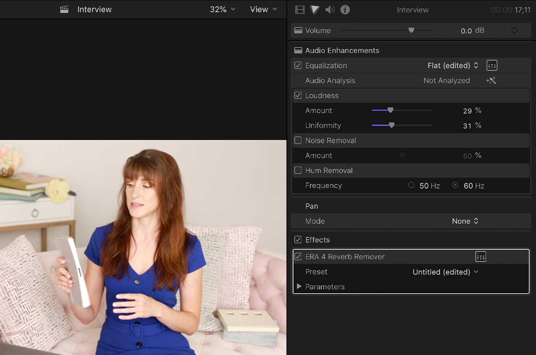536x355 pixels.
Task: Open the Equalization preset Flat (edited) menu
Action: tap(453, 65)
